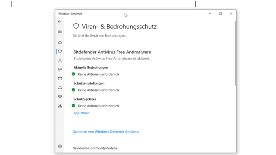Go back with the back arrow

pyautogui.click(x=60, y=22)
